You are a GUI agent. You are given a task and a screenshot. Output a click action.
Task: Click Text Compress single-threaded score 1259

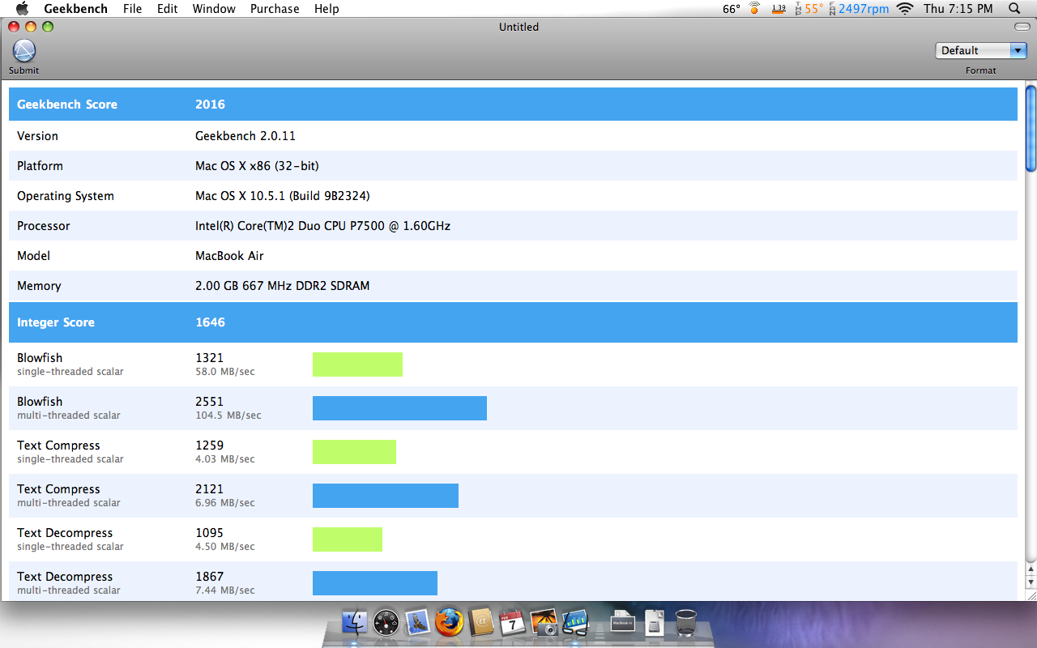coord(209,446)
